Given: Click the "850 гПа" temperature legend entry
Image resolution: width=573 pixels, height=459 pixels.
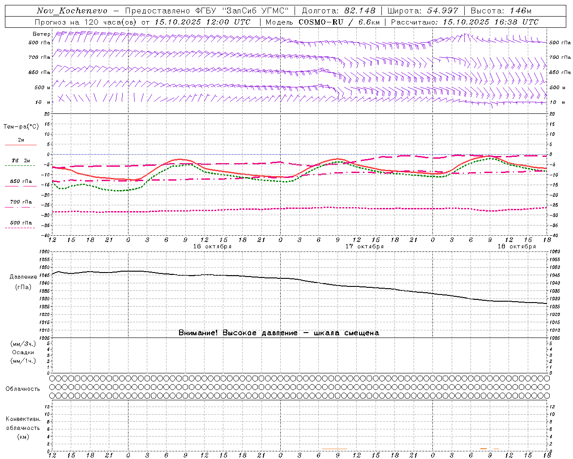Looking at the screenshot, I should [x=21, y=182].
